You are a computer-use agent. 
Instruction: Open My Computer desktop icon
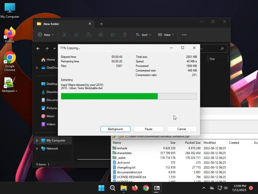tap(10, 11)
